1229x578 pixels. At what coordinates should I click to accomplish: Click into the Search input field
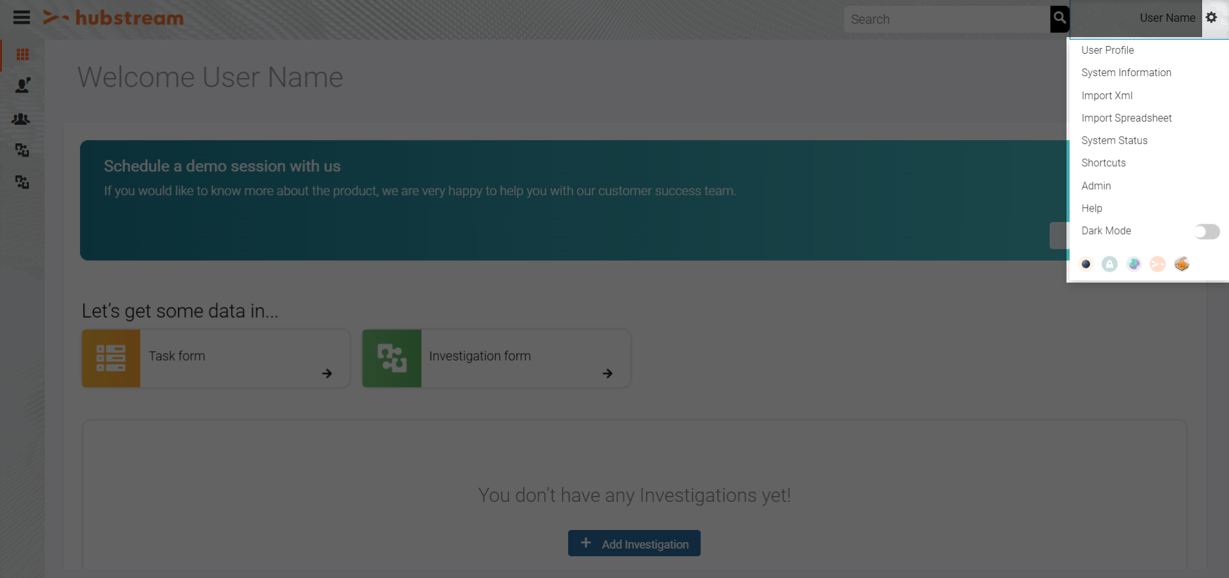(x=947, y=19)
